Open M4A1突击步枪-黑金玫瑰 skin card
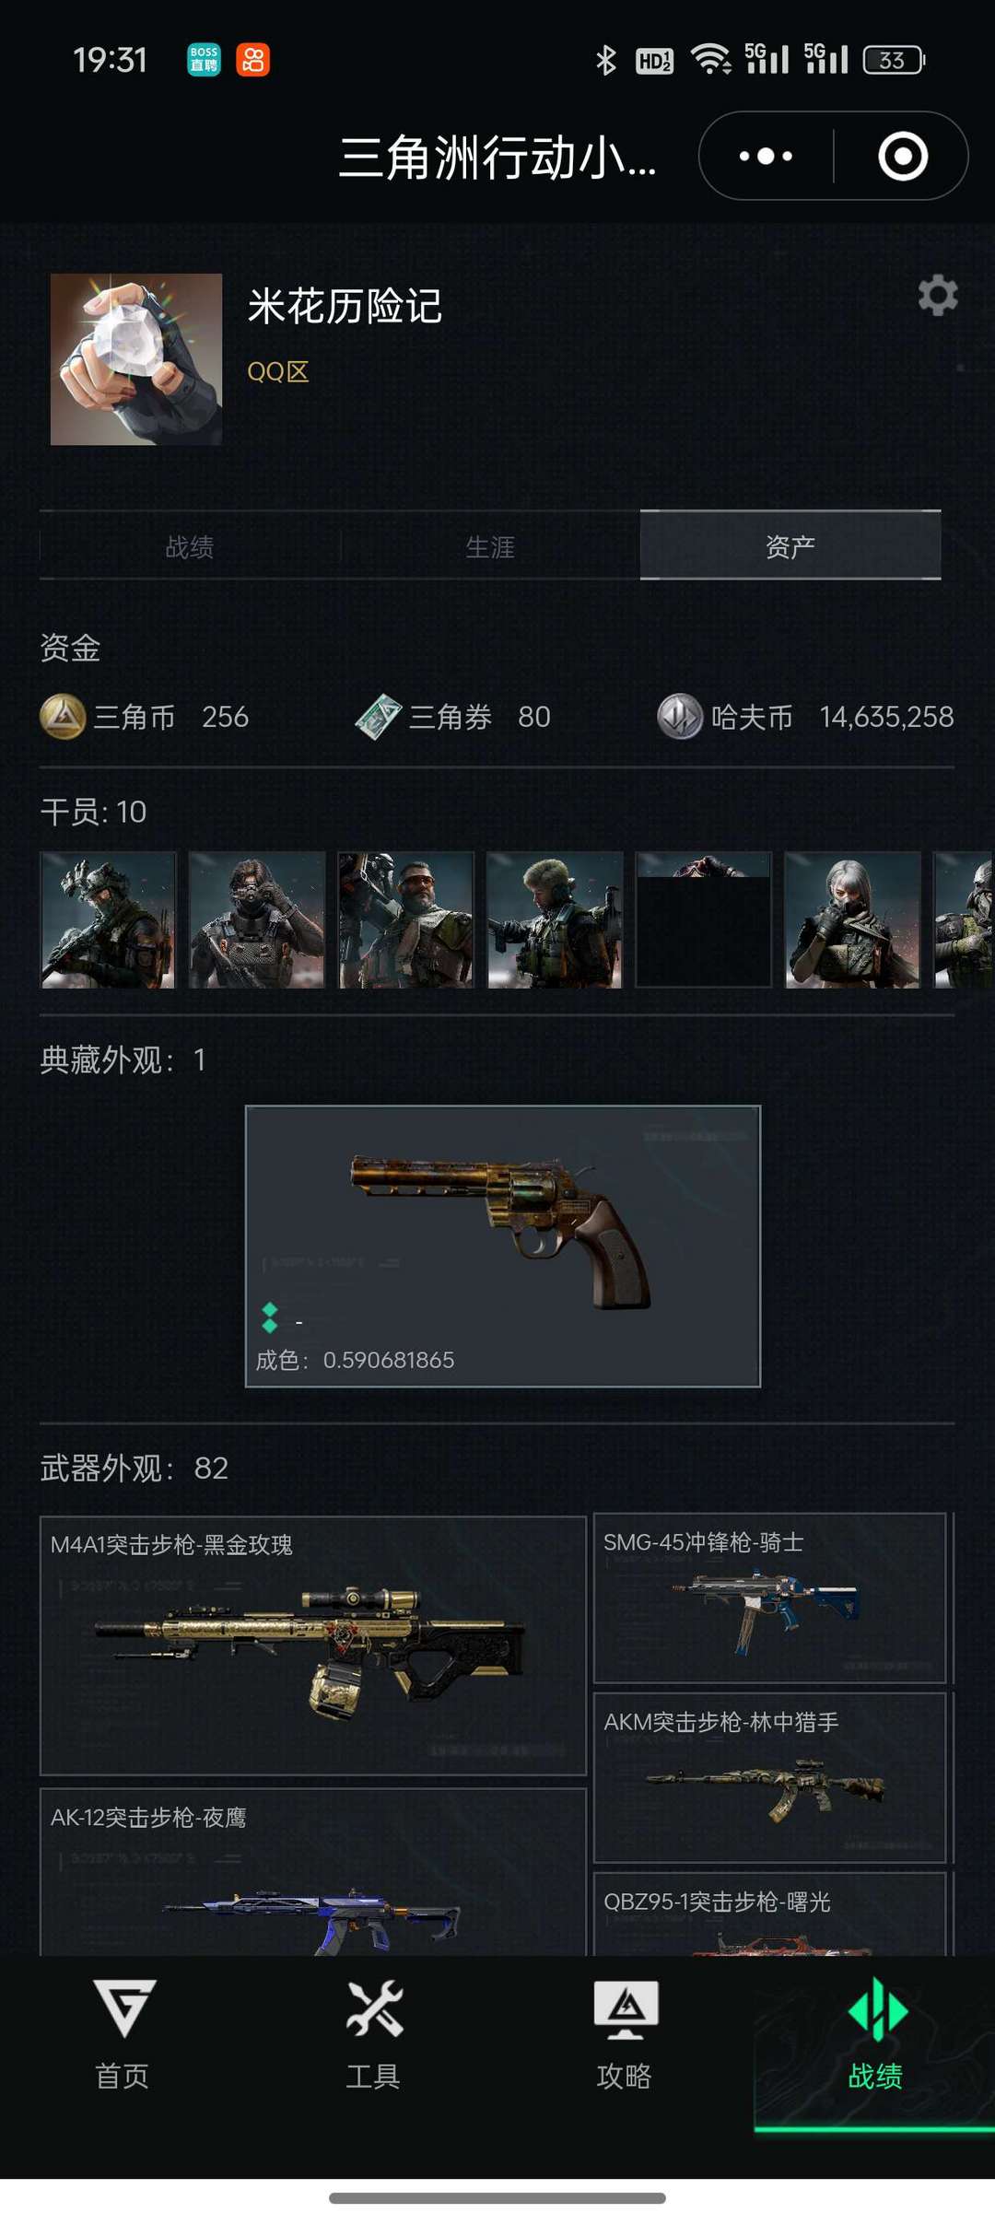This screenshot has width=995, height=2224. (313, 1645)
